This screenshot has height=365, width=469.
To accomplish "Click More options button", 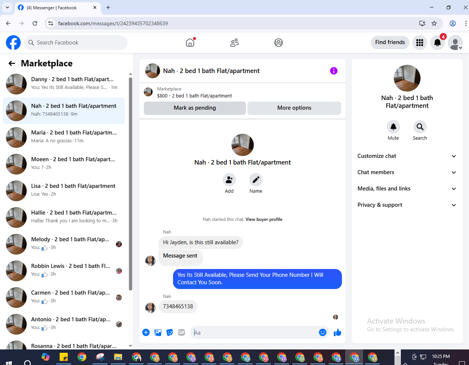I will click(x=294, y=108).
